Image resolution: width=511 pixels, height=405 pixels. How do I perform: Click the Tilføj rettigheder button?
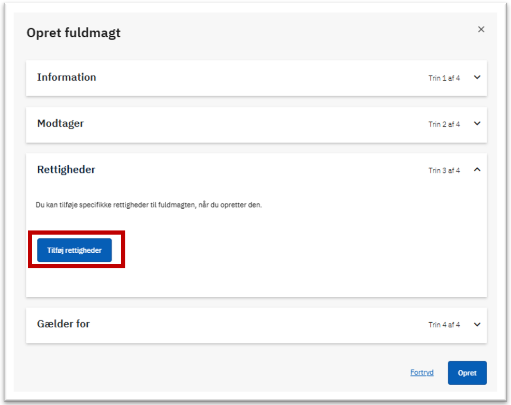[x=75, y=250]
